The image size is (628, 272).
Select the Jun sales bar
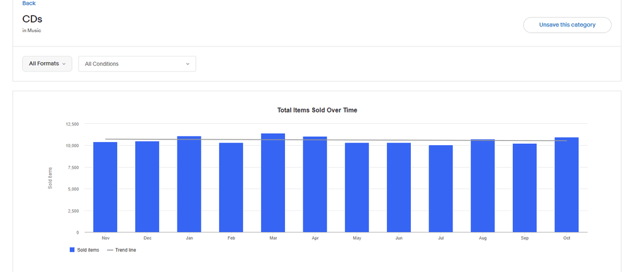399,188
